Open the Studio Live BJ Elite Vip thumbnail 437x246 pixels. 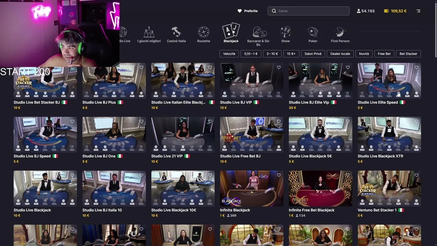pos(320,81)
